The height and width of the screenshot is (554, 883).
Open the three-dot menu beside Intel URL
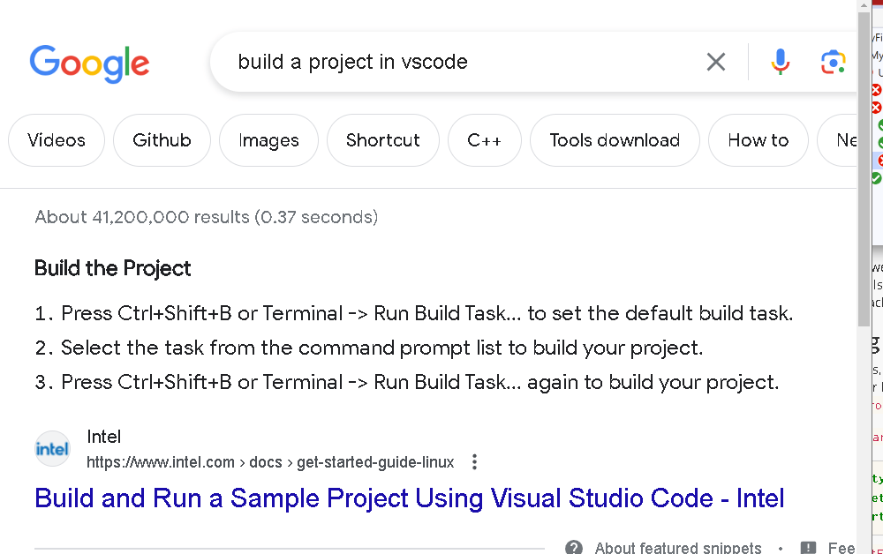click(x=475, y=461)
